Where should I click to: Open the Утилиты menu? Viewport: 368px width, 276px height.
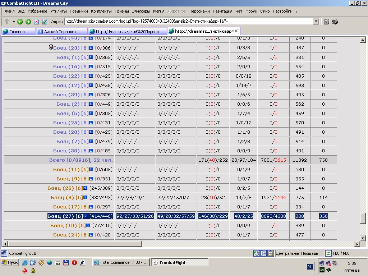(x=59, y=11)
